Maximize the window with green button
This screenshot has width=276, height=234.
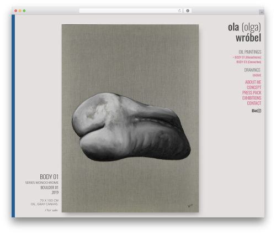click(x=24, y=11)
